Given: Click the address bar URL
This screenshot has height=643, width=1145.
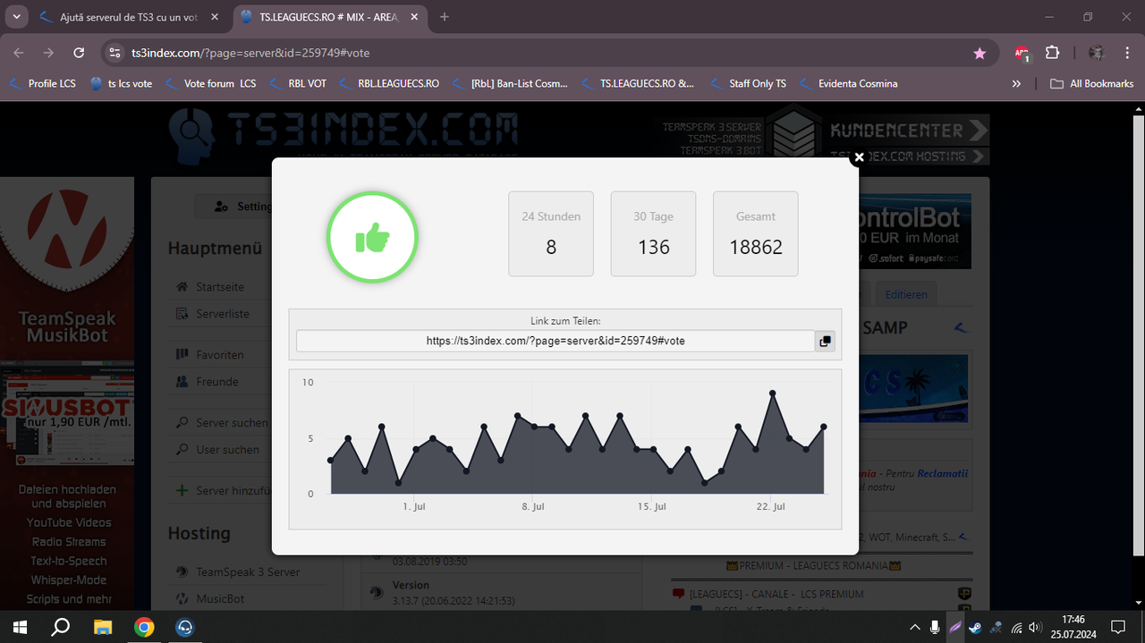Looking at the screenshot, I should coord(250,53).
